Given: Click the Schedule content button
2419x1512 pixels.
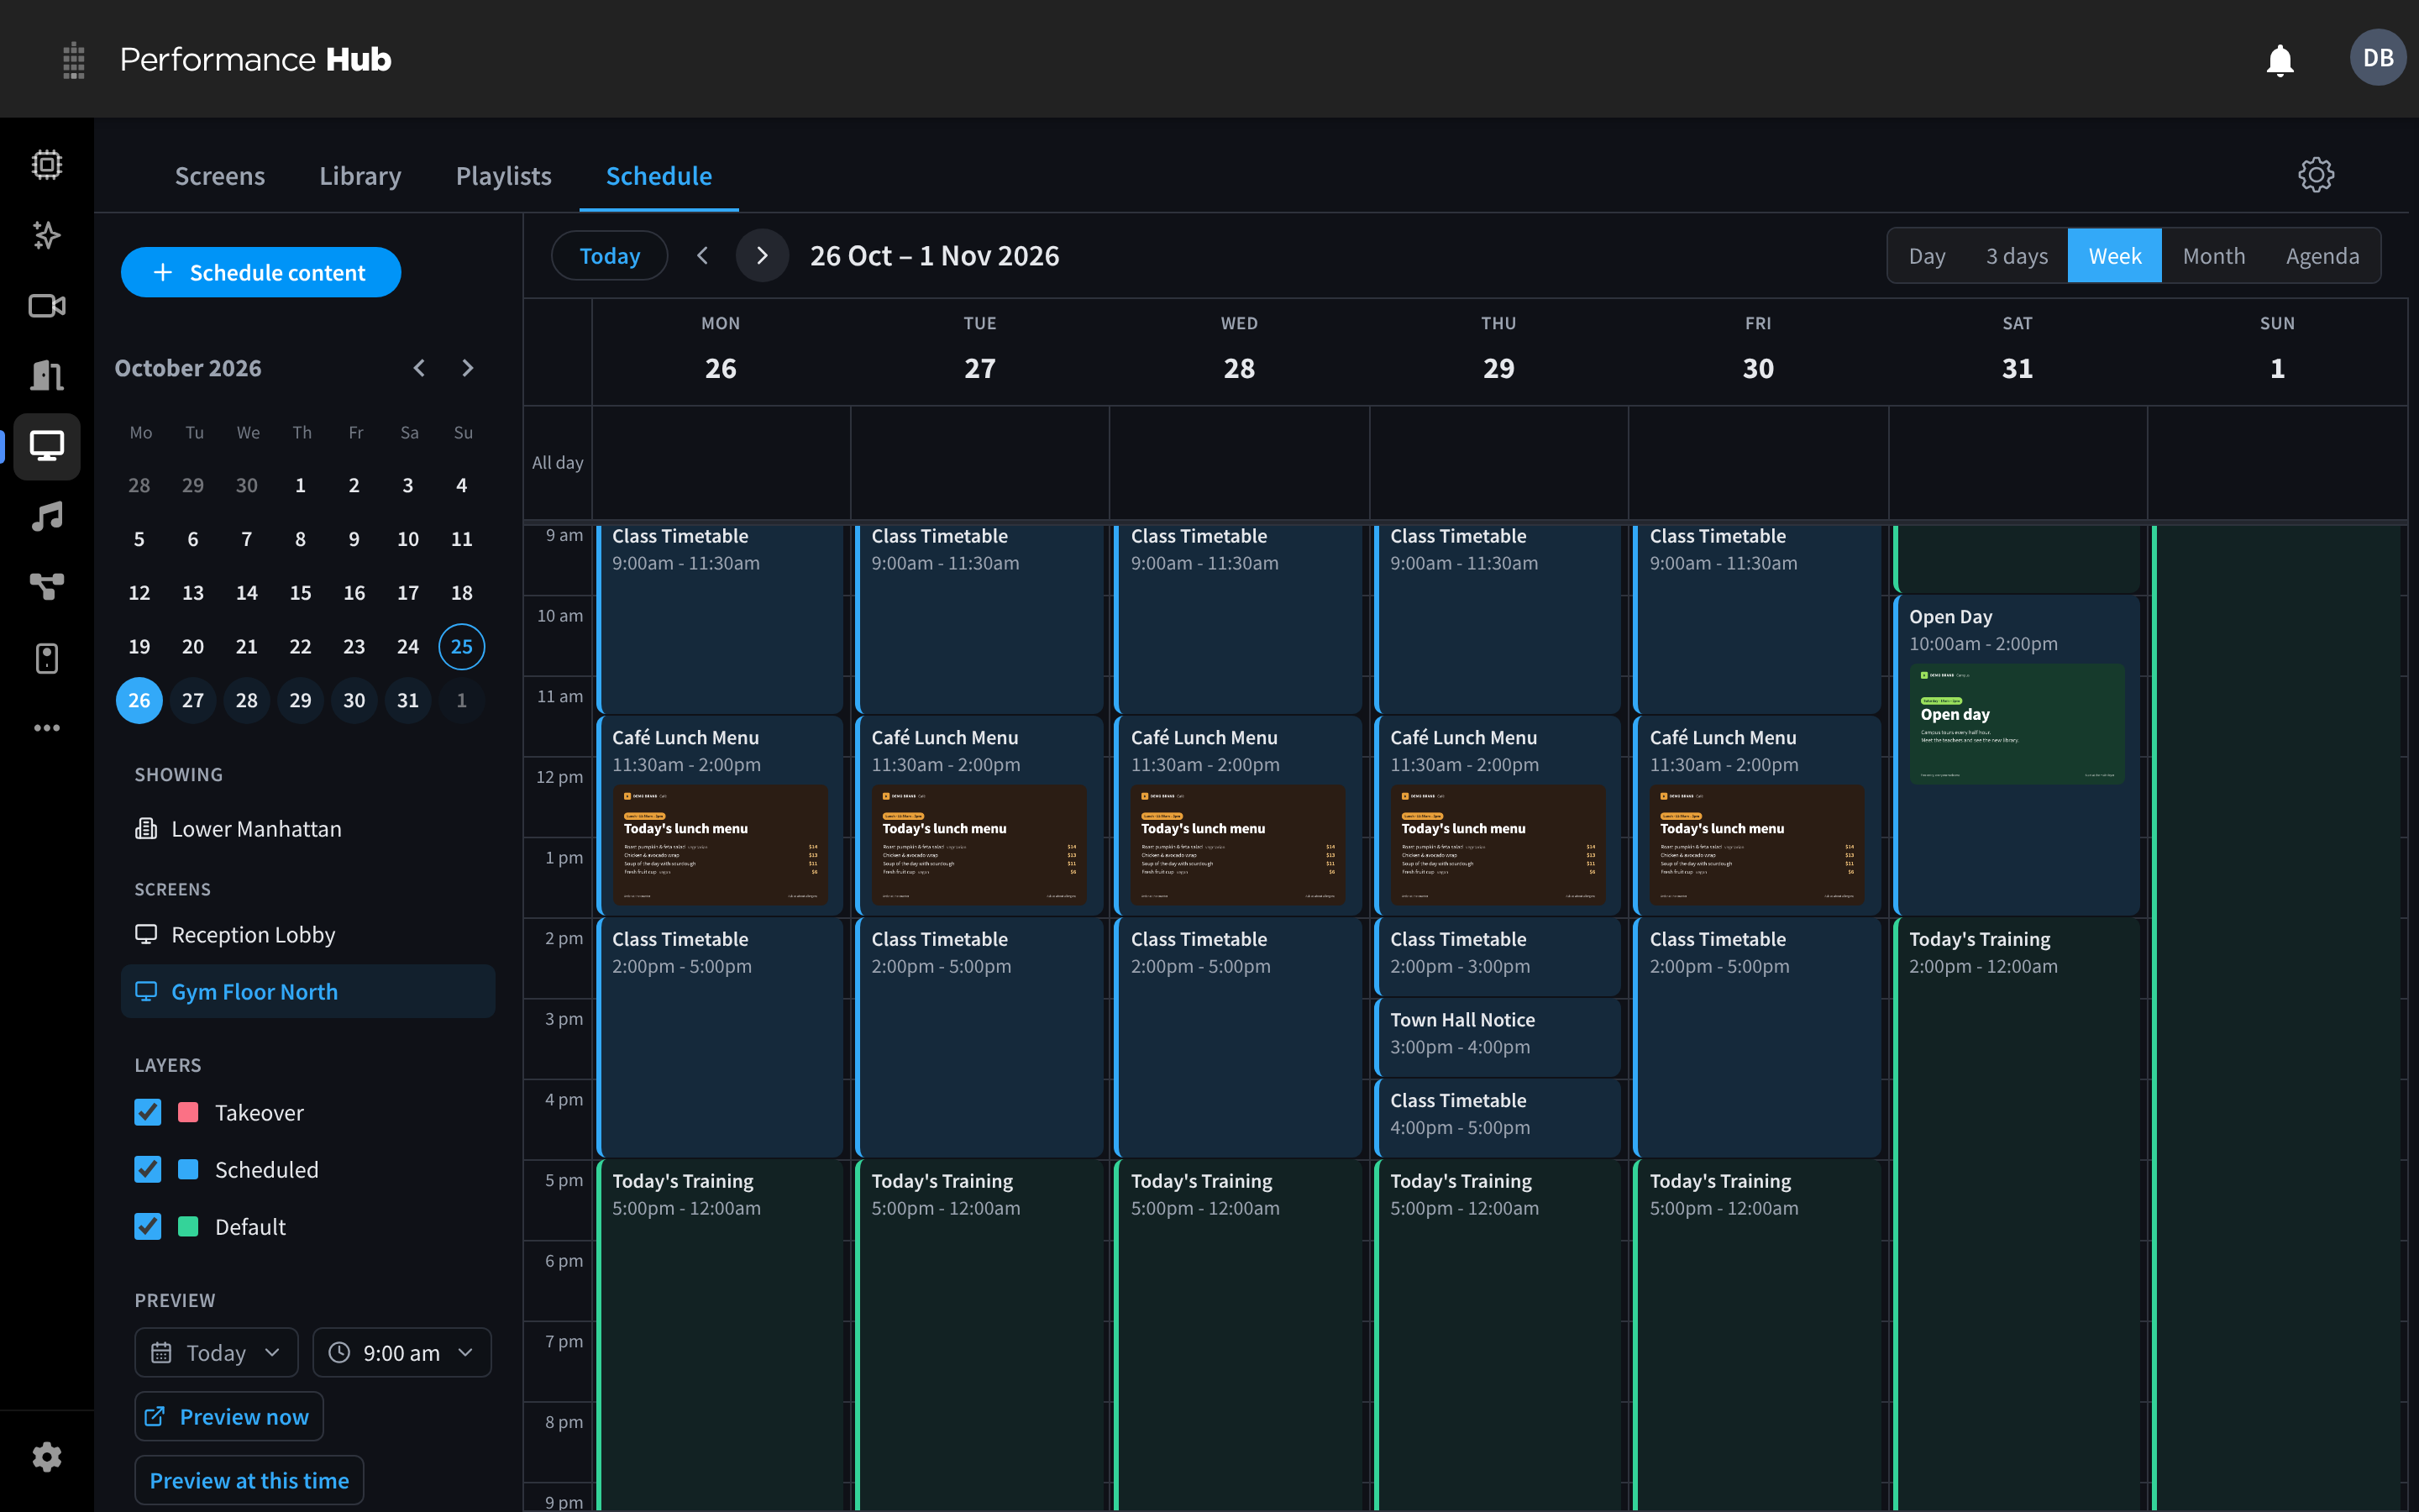Looking at the screenshot, I should point(261,272).
